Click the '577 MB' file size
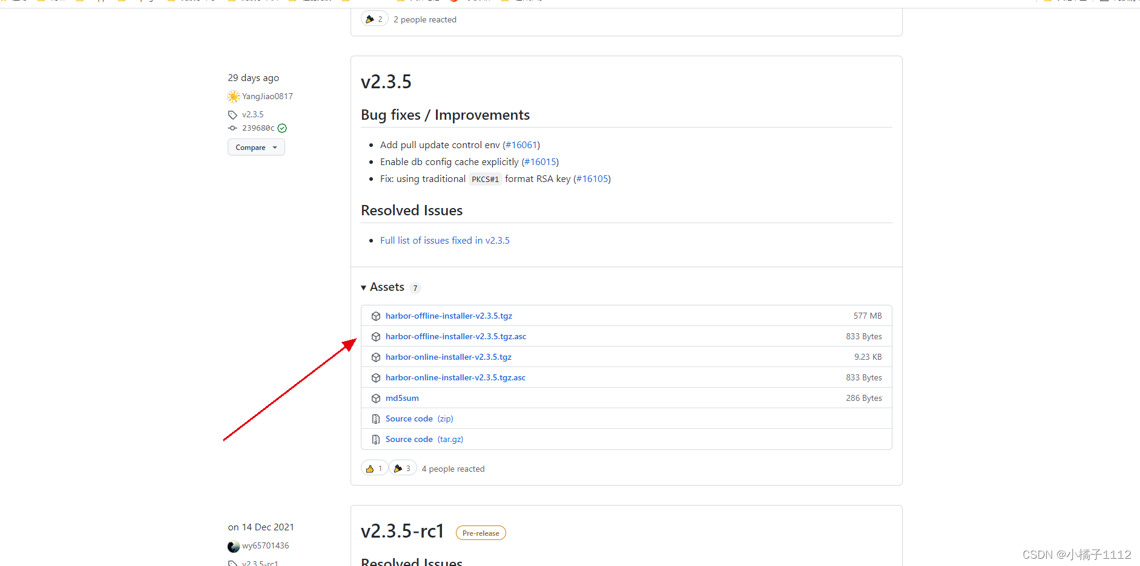Image resolution: width=1140 pixels, height=566 pixels. (x=868, y=316)
